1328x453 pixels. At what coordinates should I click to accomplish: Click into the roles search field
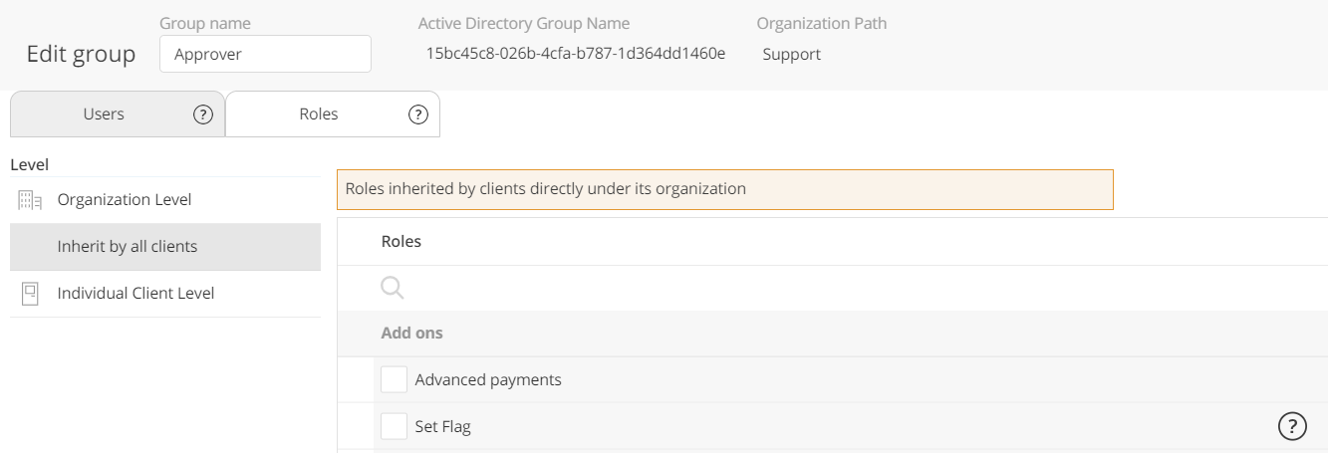tap(797, 288)
